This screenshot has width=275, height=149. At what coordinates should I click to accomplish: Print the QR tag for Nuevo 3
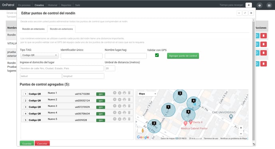coord(124,106)
